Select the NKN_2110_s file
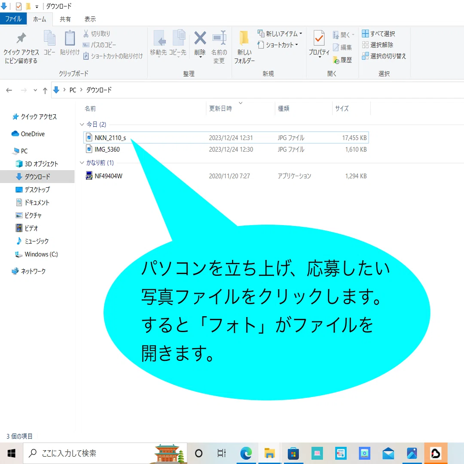Viewport: 464px width, 464px height. coord(226,137)
